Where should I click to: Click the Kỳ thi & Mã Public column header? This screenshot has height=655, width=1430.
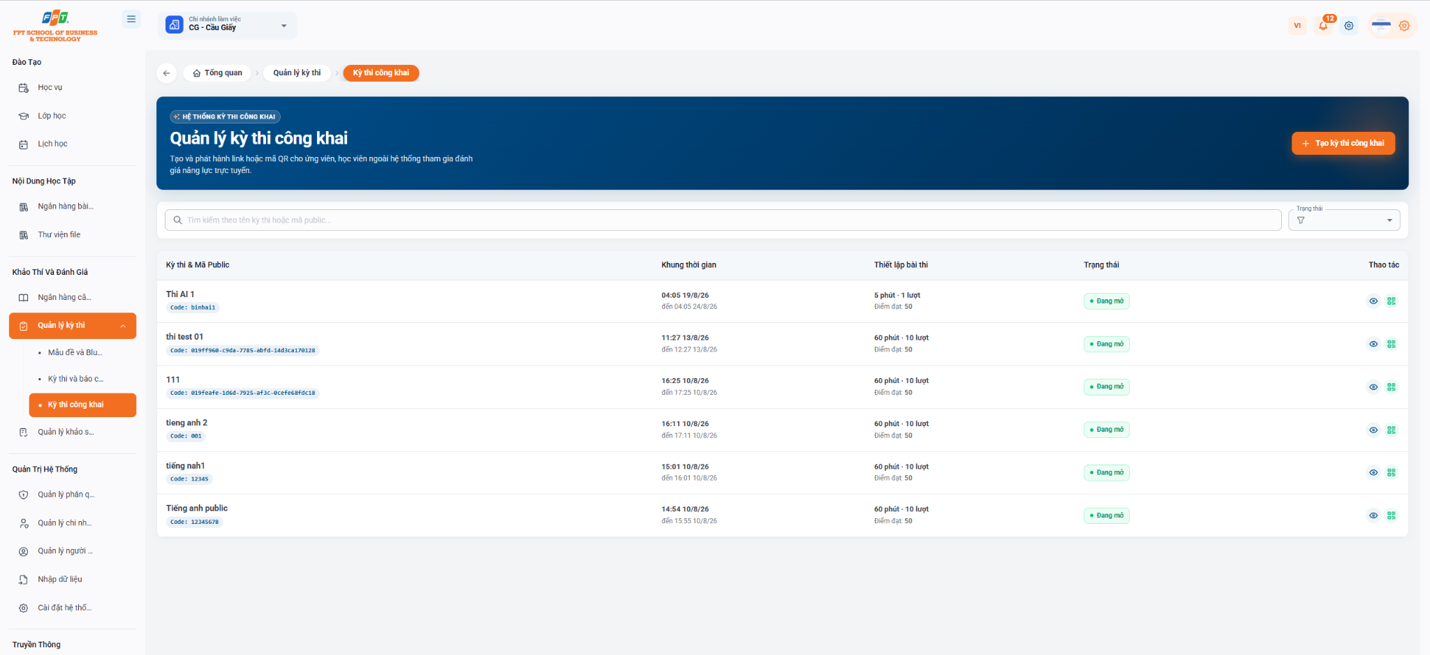click(x=198, y=265)
